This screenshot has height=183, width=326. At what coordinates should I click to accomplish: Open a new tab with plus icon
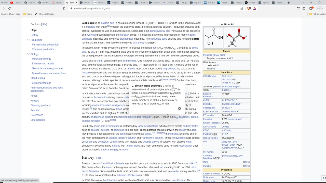[288, 3]
